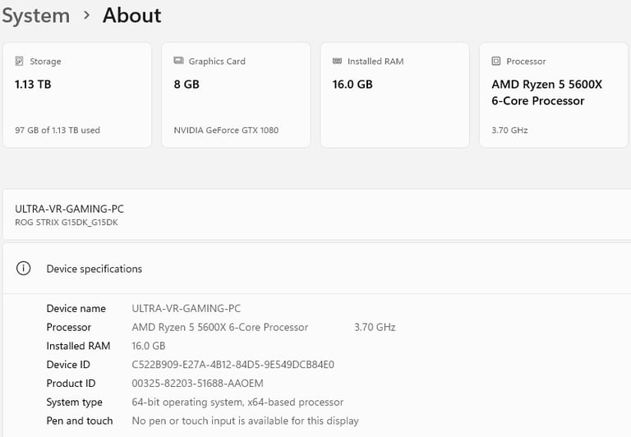Click the Device specifications info icon

(23, 268)
